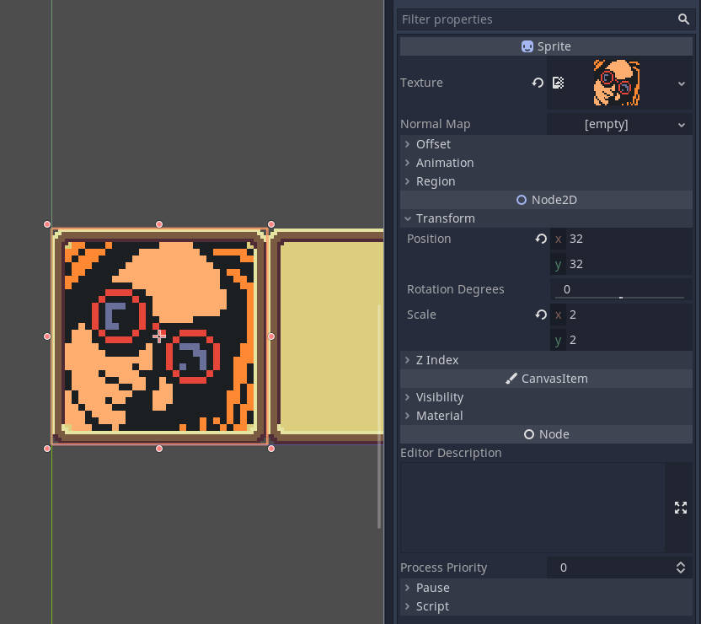Open the Texture dropdown arrow
Image resolution: width=701 pixels, height=624 pixels.
682,83
